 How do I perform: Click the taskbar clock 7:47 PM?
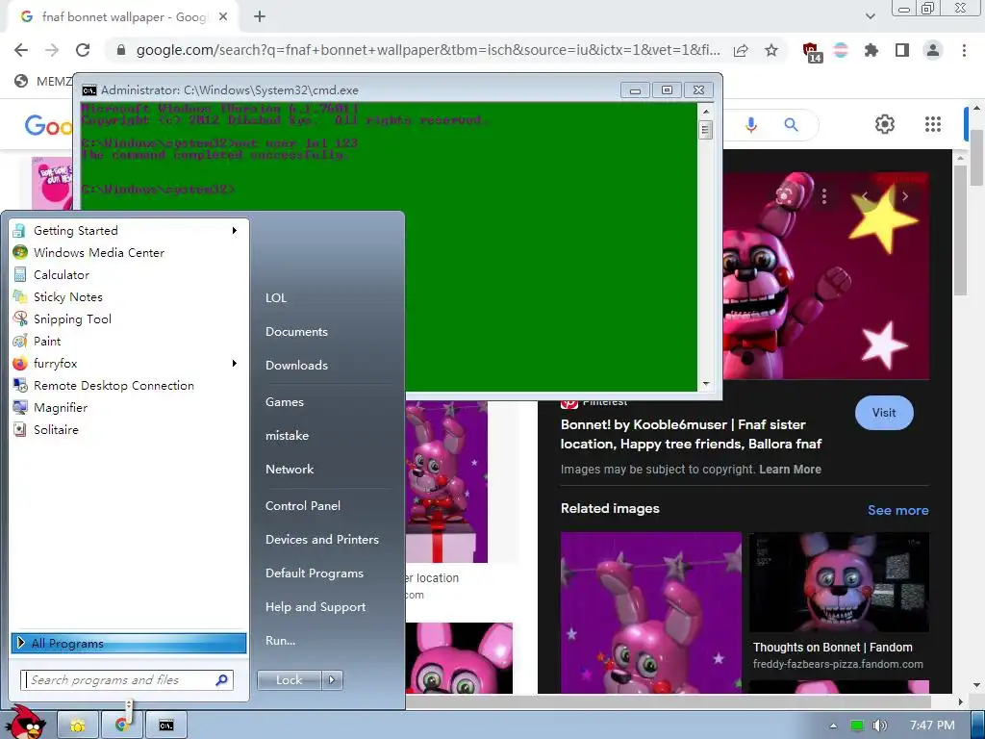coord(932,726)
